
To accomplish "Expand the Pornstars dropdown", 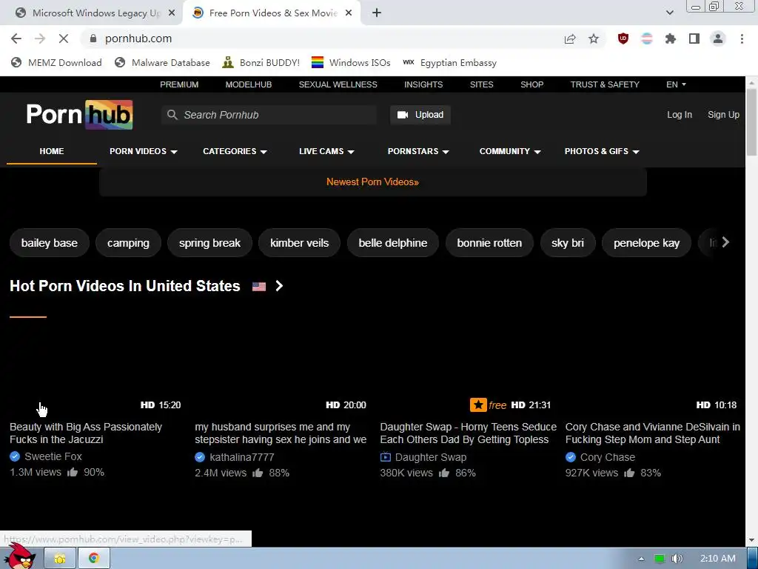I will click(x=419, y=151).
